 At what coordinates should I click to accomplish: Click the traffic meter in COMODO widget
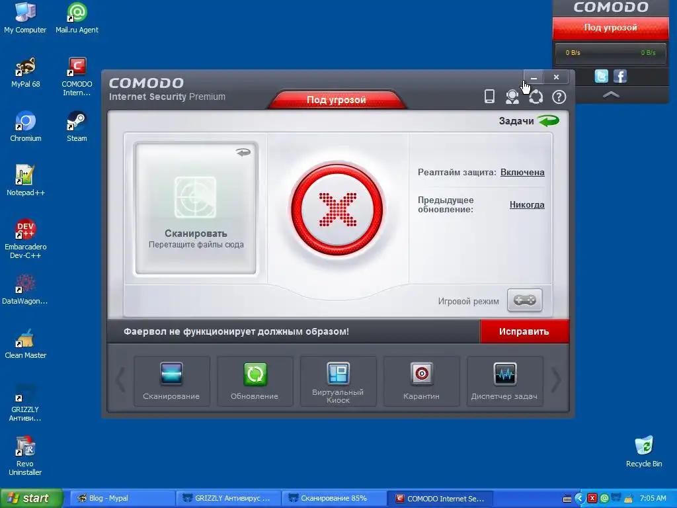[x=610, y=53]
